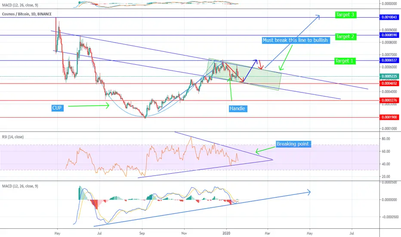The image size is (401, 237).
Task: Click the RSI (14, close) indicator label
Action: 13,137
